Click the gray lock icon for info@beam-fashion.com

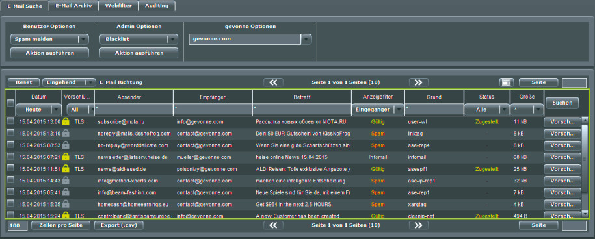click(x=66, y=192)
